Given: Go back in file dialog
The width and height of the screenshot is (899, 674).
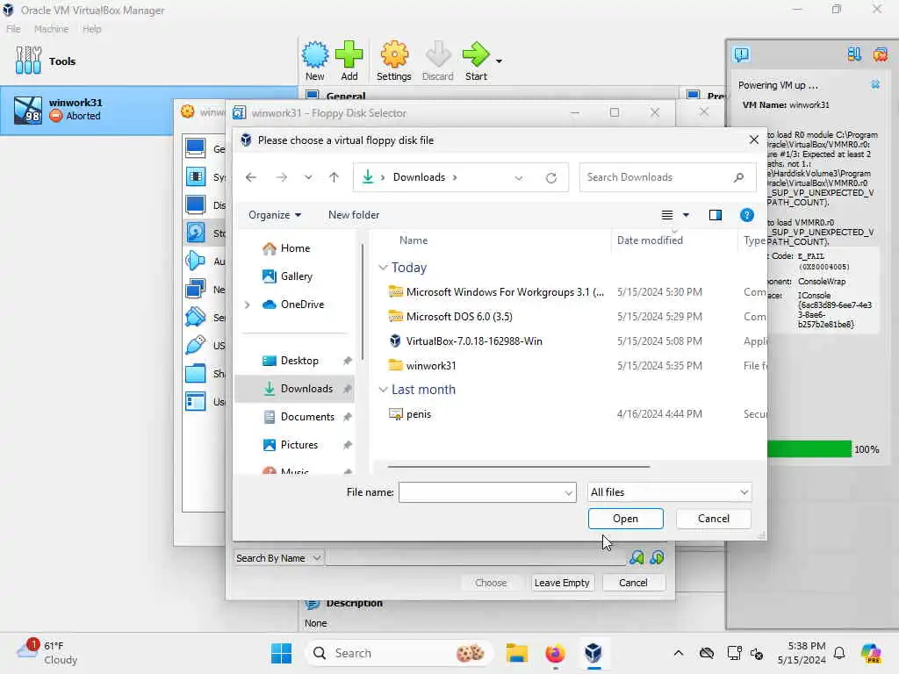Looking at the screenshot, I should 251,177.
